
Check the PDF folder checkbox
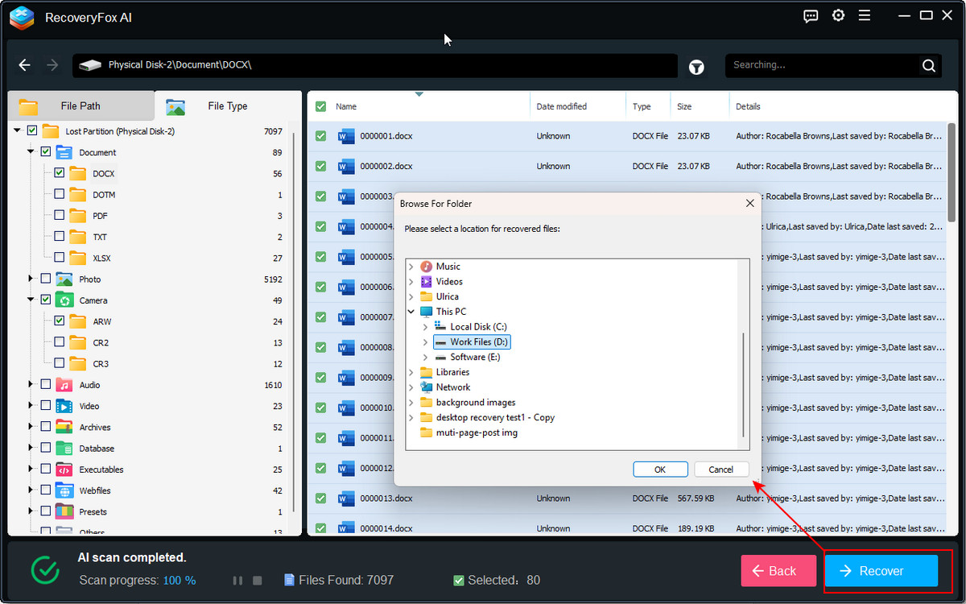[x=60, y=216]
